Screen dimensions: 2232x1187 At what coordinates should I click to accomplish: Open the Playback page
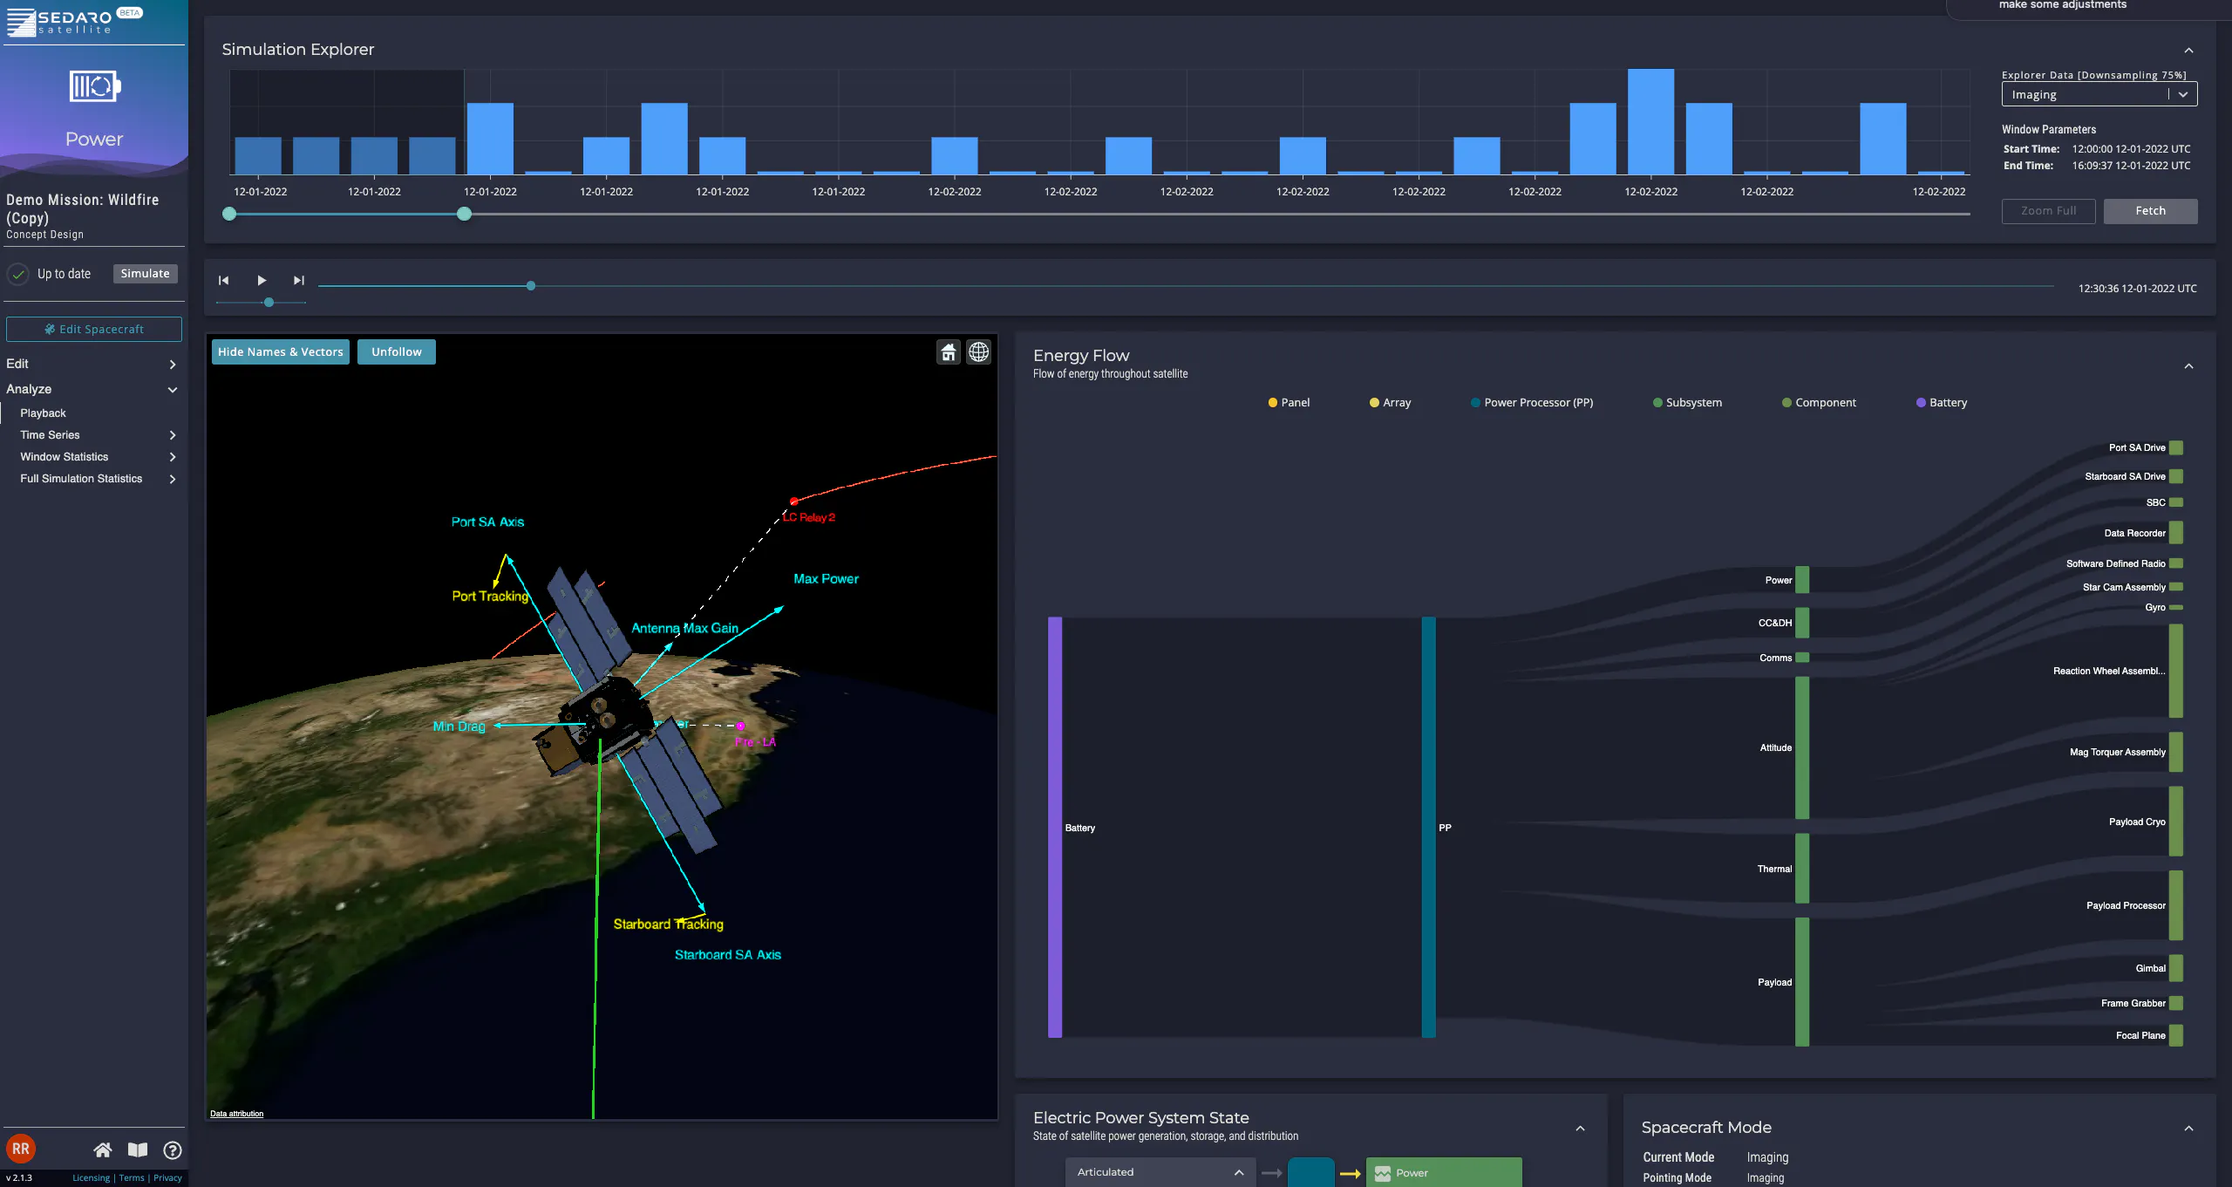click(x=44, y=413)
